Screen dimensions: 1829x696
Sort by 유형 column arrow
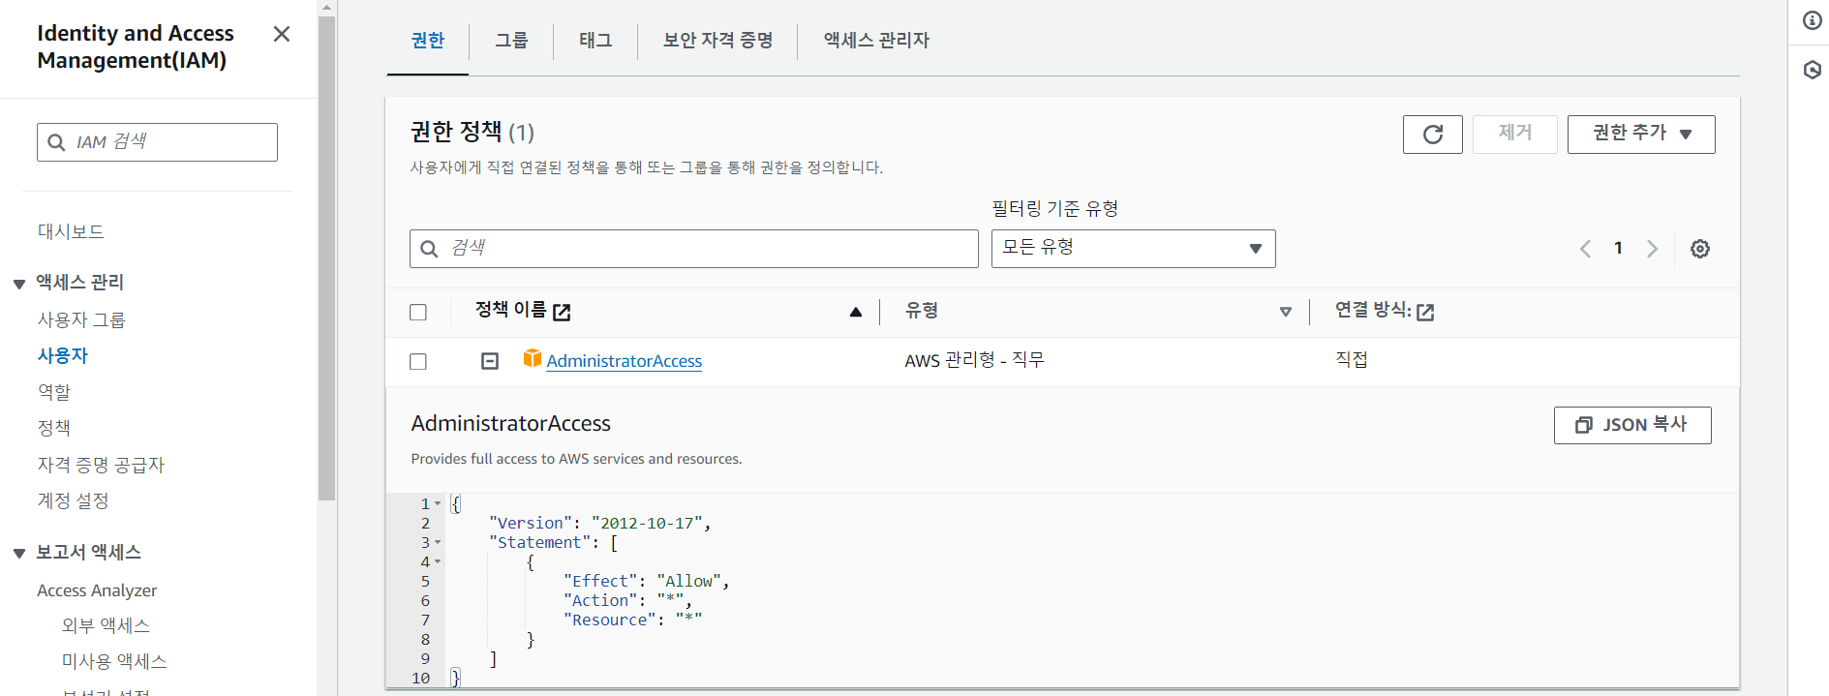[x=1285, y=312]
